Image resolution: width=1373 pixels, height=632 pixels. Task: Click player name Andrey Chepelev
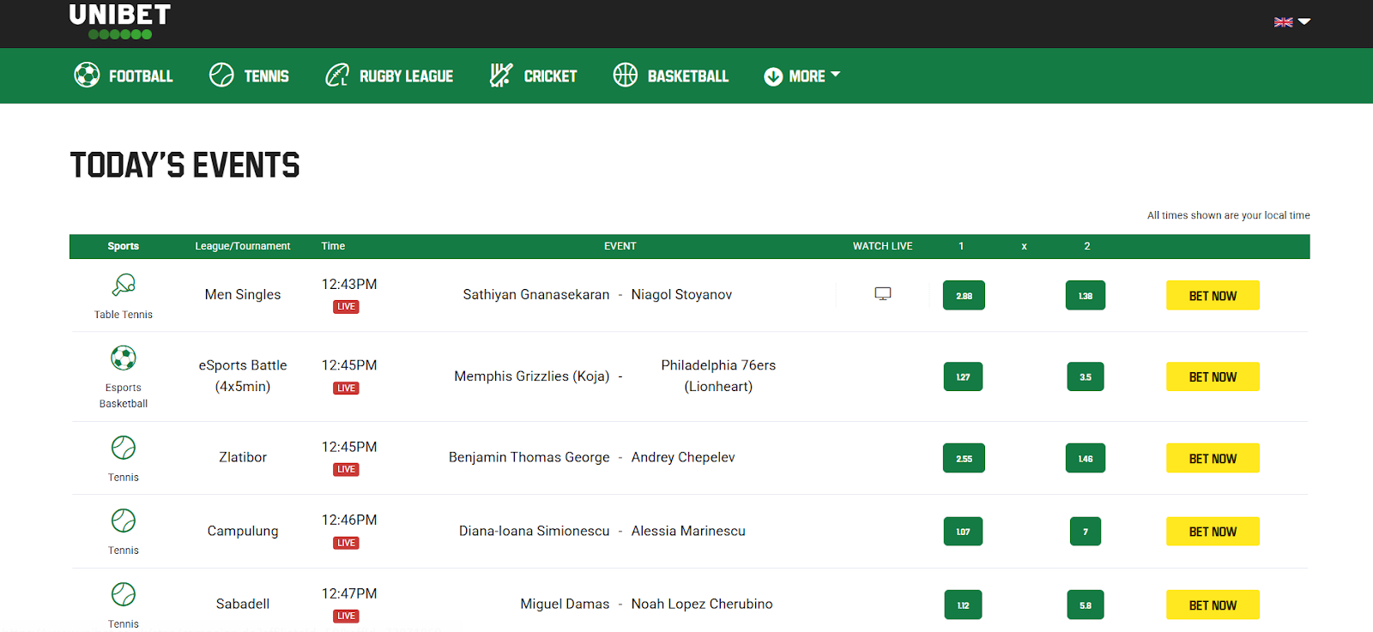(x=683, y=457)
